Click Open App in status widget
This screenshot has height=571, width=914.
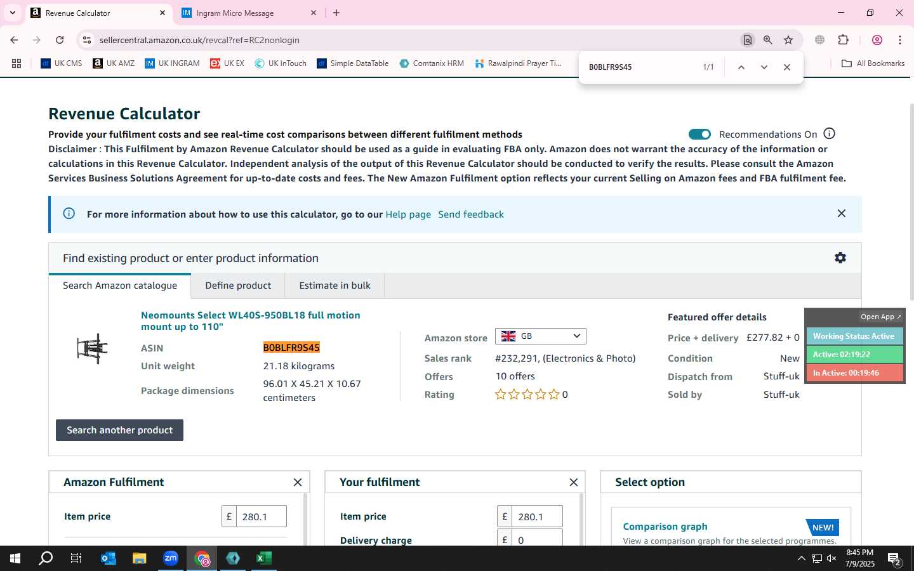(x=880, y=317)
